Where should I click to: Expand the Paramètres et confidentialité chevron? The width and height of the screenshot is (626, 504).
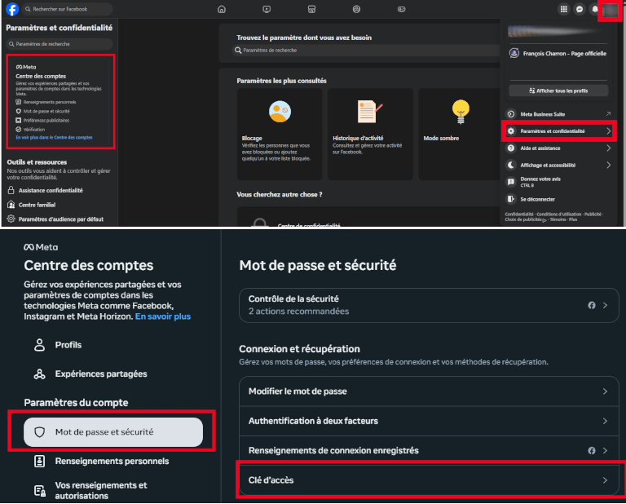[x=608, y=131]
